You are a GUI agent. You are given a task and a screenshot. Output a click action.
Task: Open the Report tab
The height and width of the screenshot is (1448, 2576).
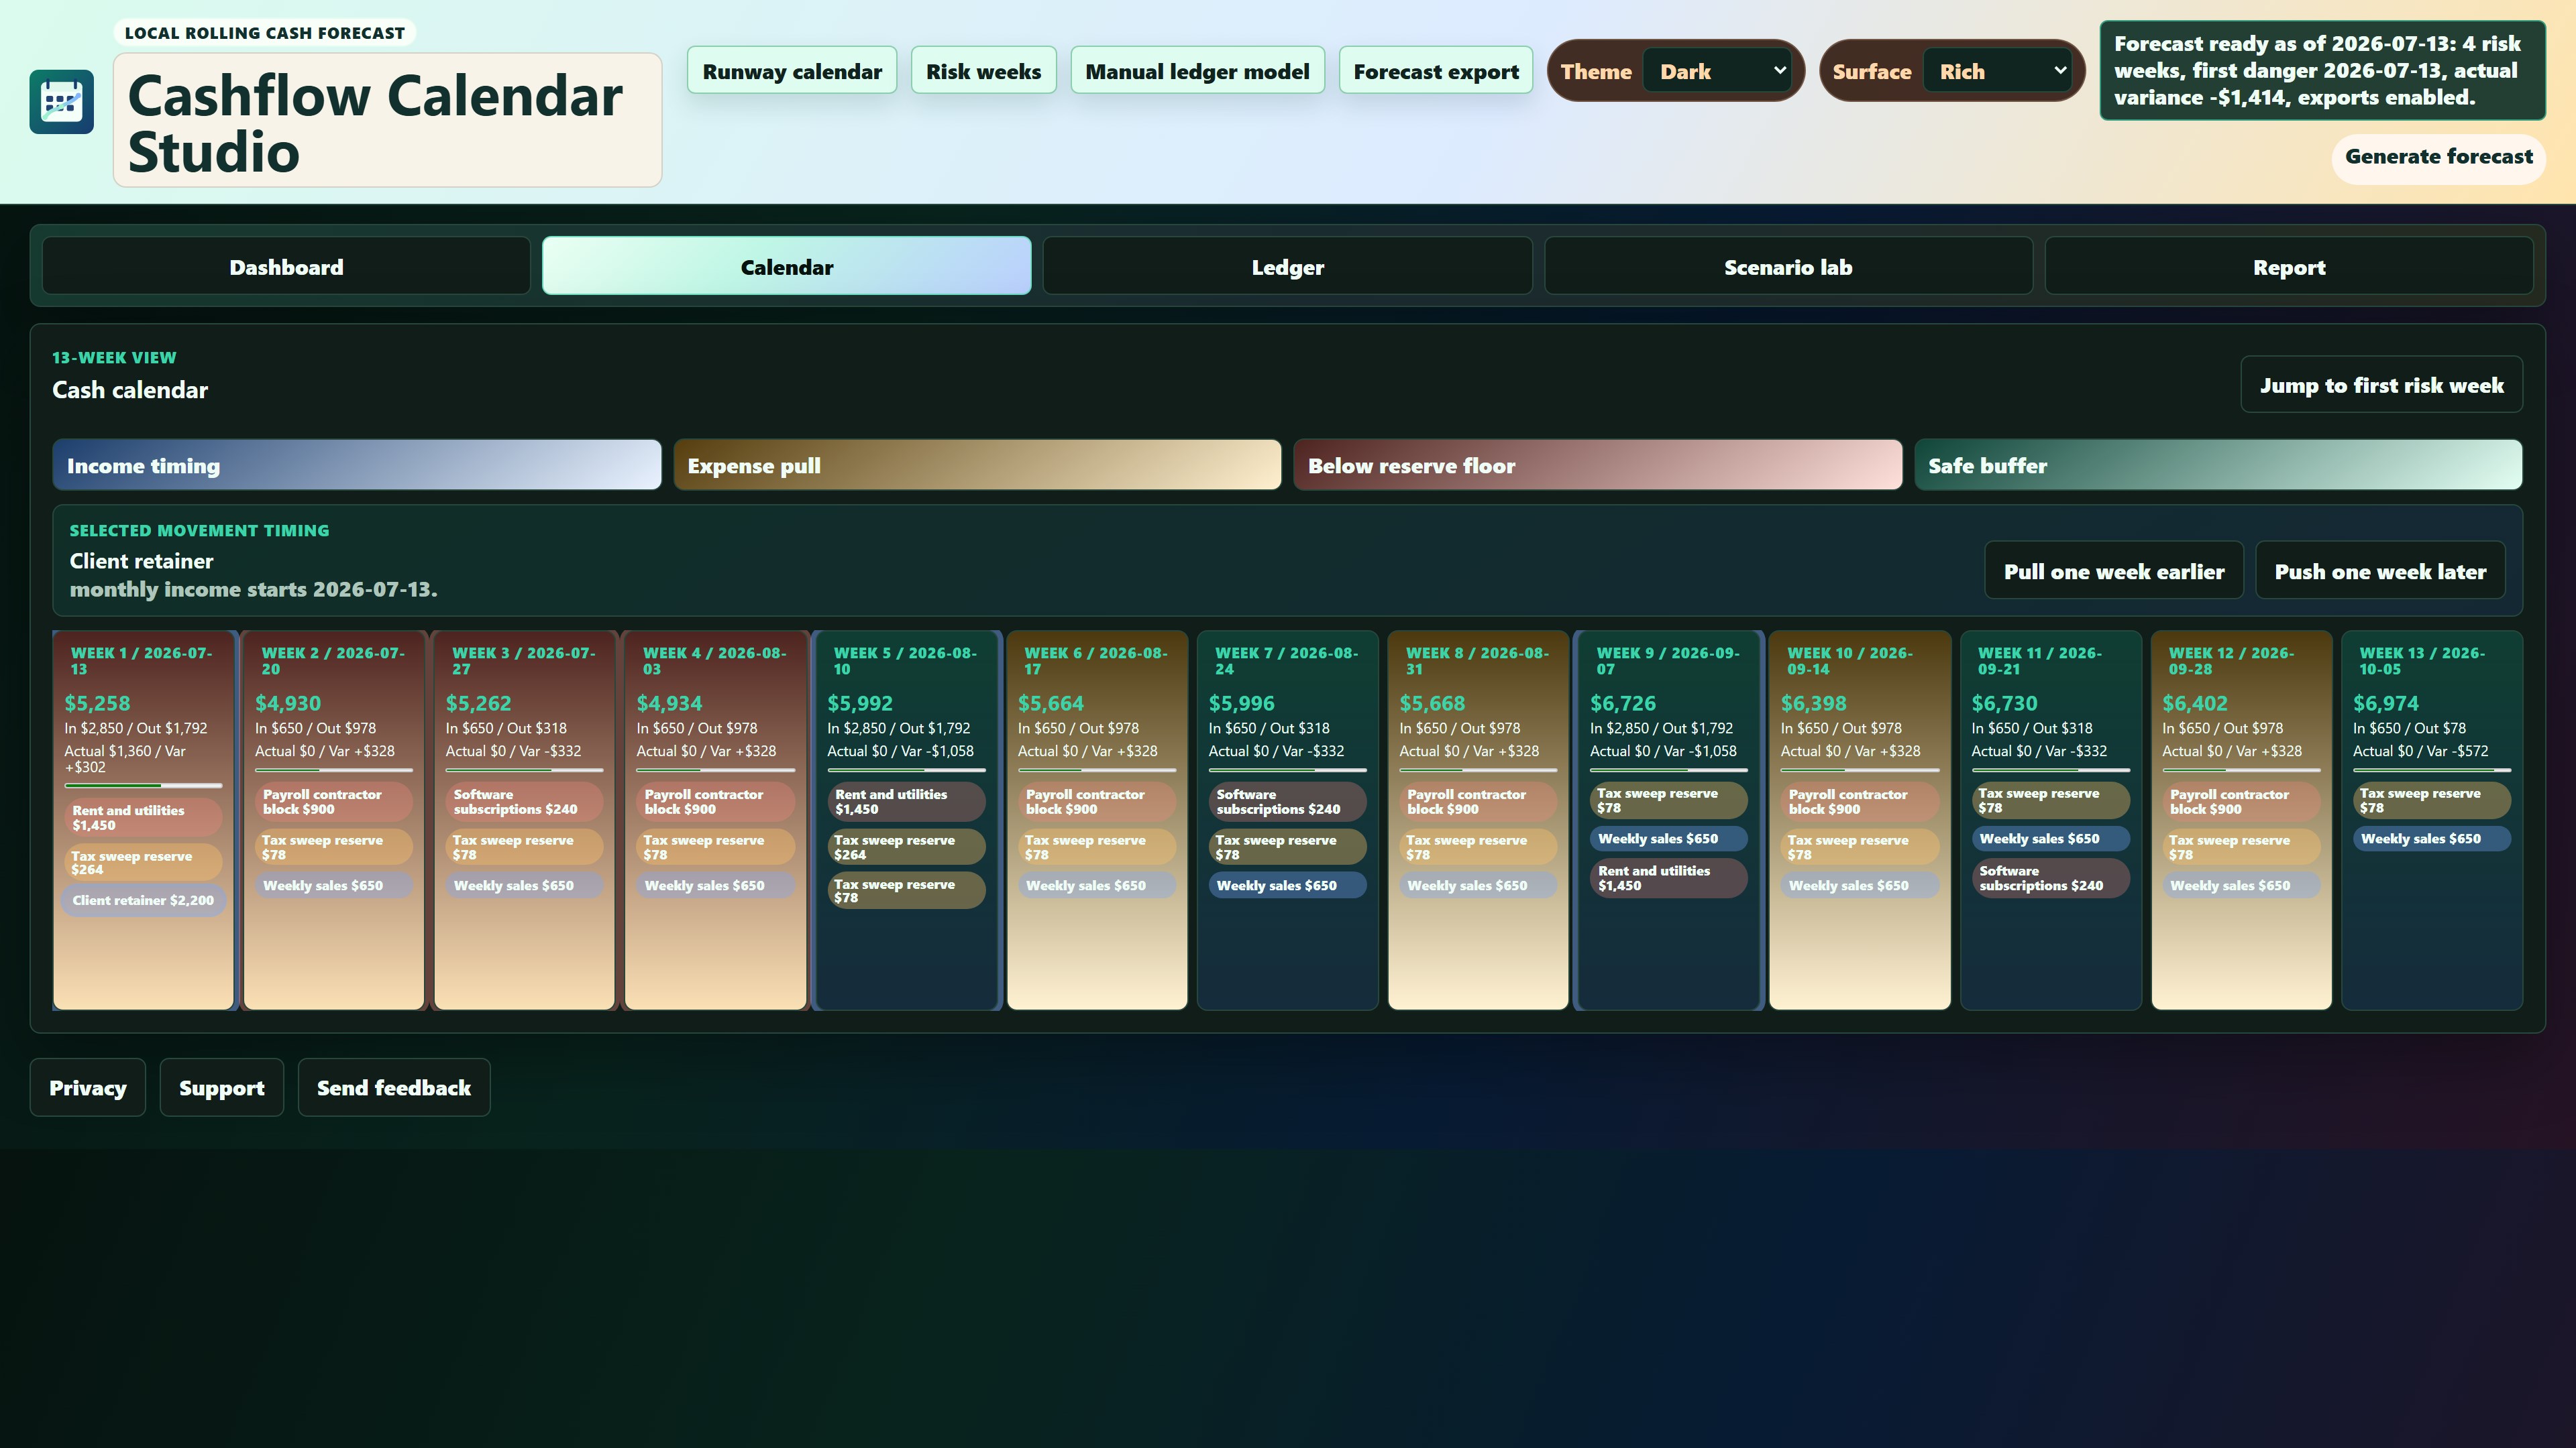click(x=2289, y=267)
